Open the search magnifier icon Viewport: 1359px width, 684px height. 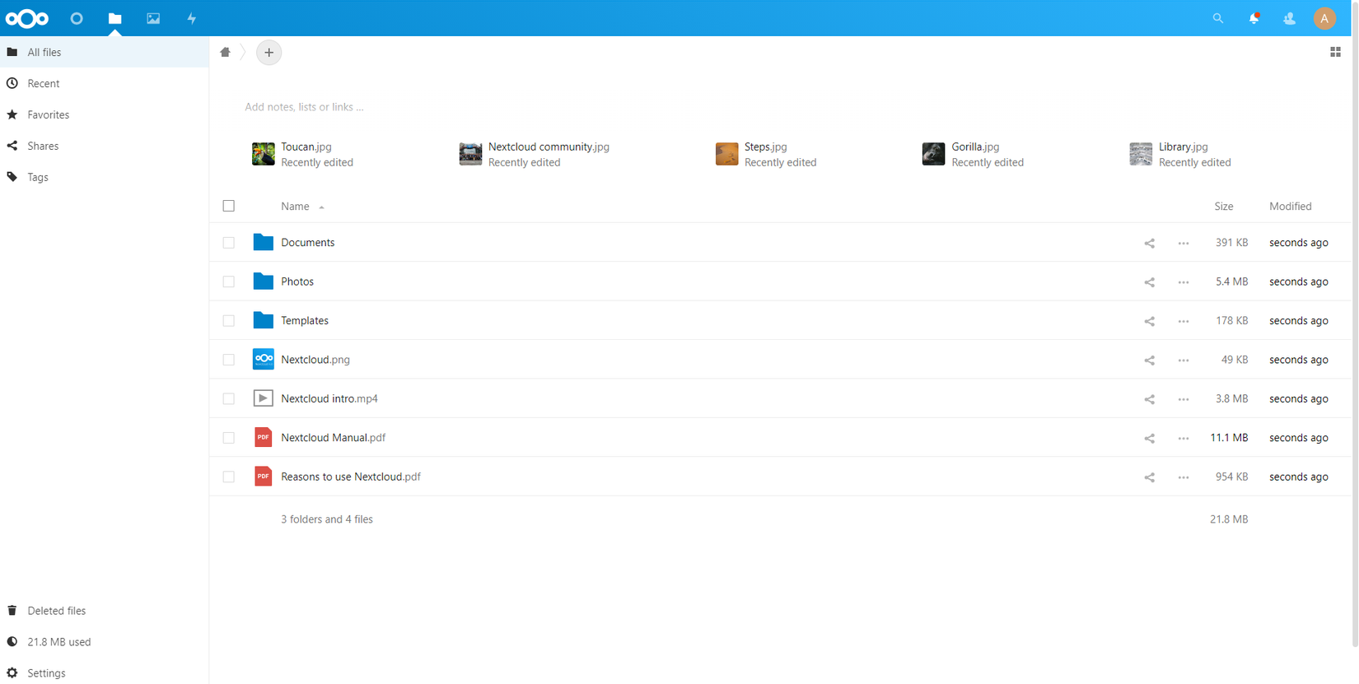[x=1217, y=18]
